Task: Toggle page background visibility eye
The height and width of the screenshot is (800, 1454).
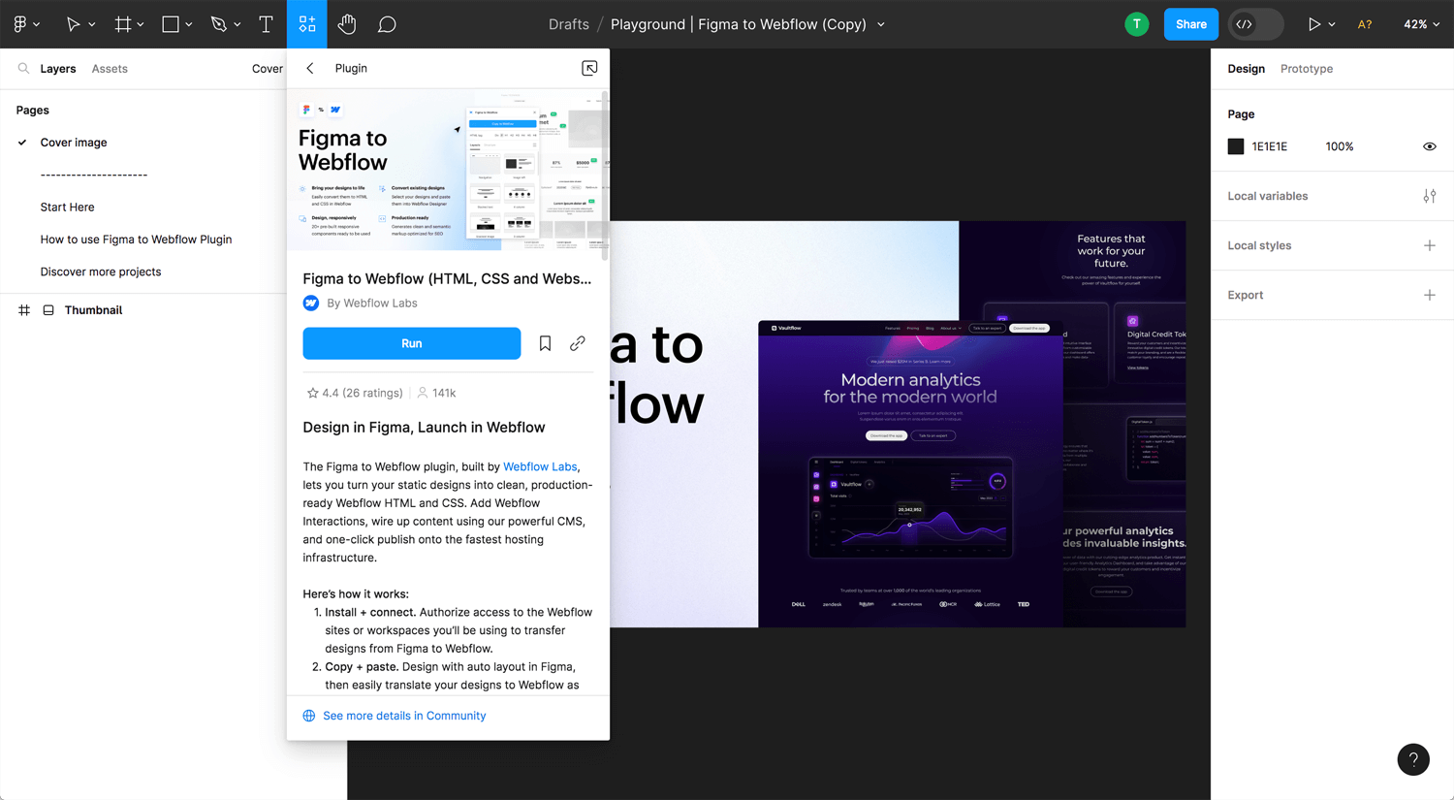Action: coord(1430,146)
